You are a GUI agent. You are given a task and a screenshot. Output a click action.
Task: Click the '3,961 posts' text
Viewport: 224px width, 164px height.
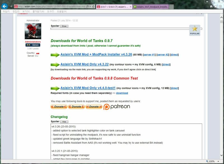33,48
